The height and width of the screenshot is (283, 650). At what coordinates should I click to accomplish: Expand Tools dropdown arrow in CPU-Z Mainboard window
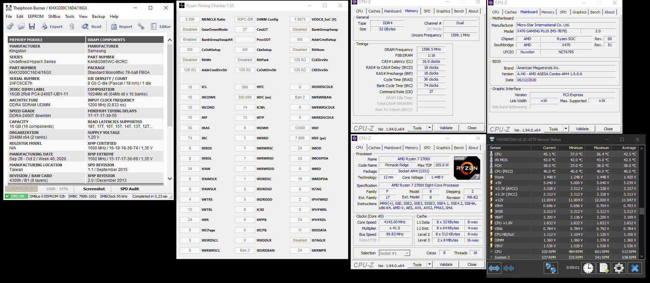click(566, 129)
